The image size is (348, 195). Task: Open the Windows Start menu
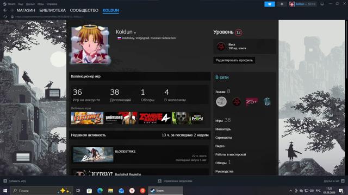(x=5, y=191)
